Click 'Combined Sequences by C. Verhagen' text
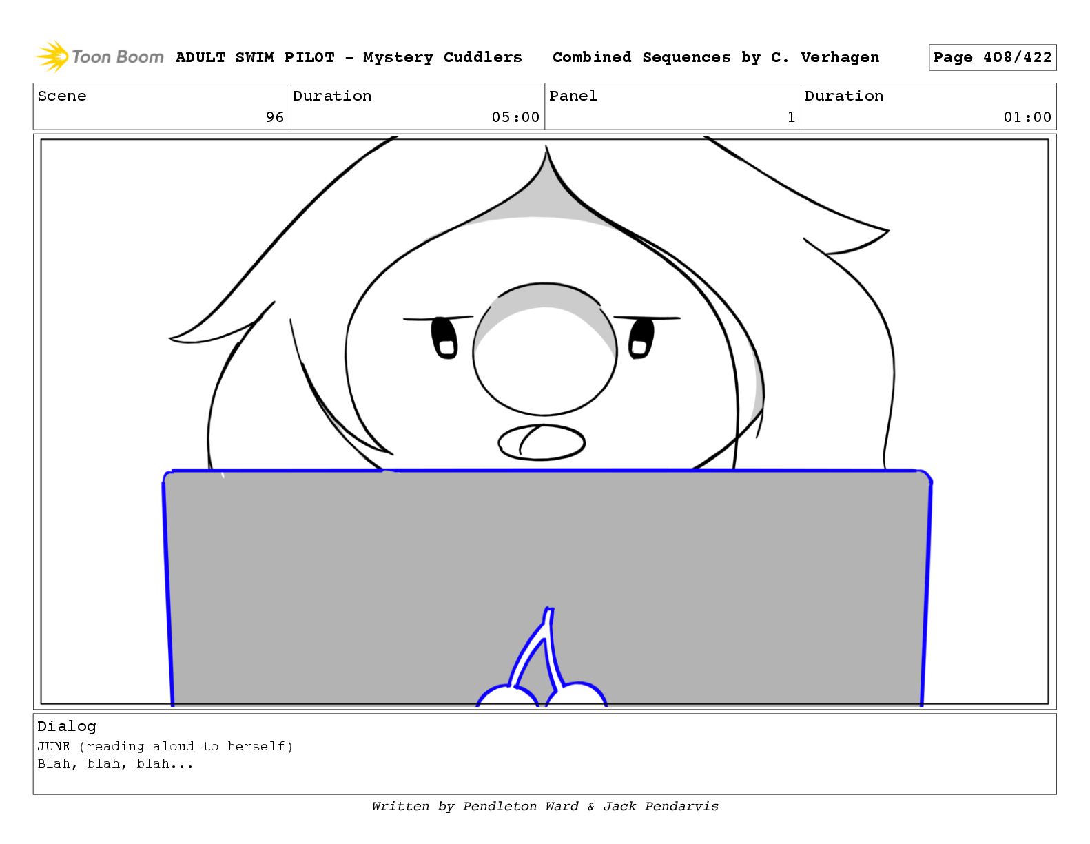Viewport: 1090px width, 844px height. coord(716,57)
